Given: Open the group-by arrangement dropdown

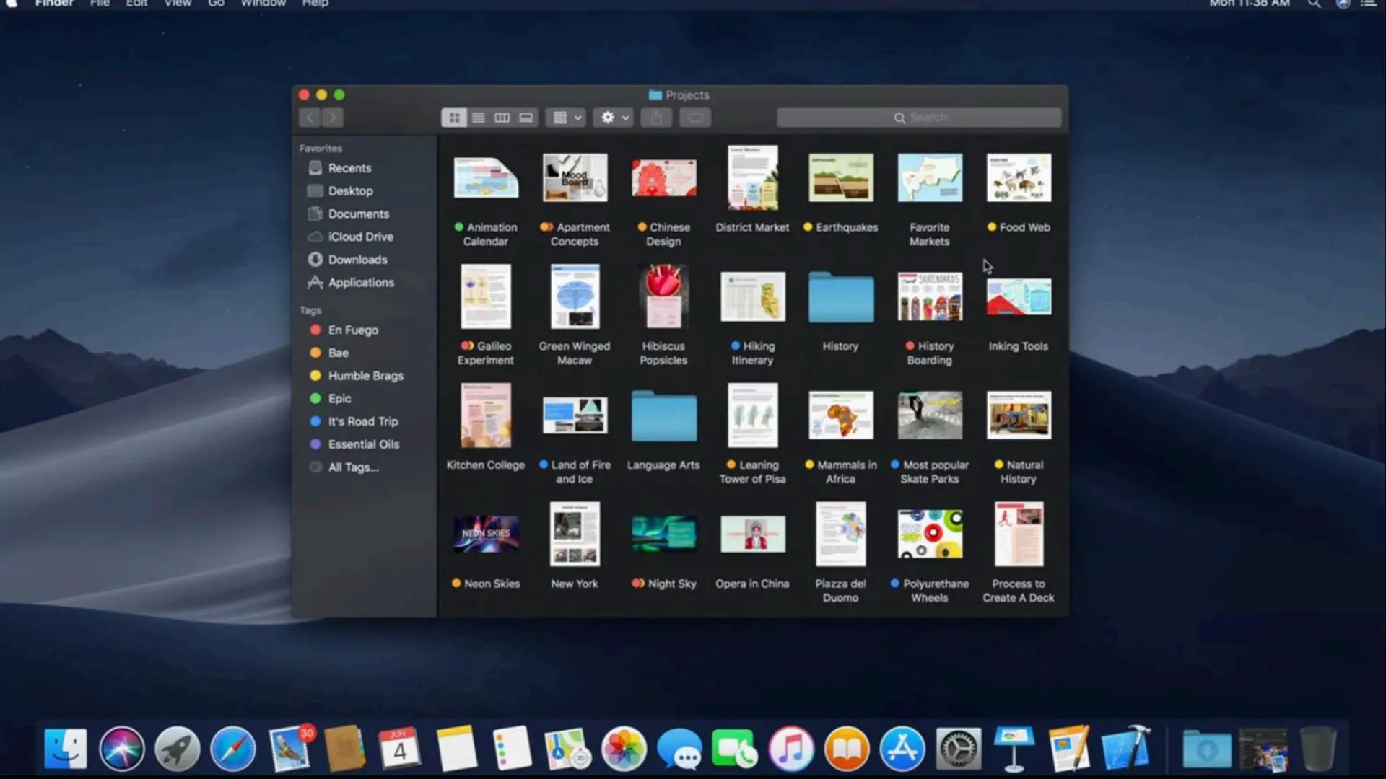Looking at the screenshot, I should pyautogui.click(x=567, y=118).
